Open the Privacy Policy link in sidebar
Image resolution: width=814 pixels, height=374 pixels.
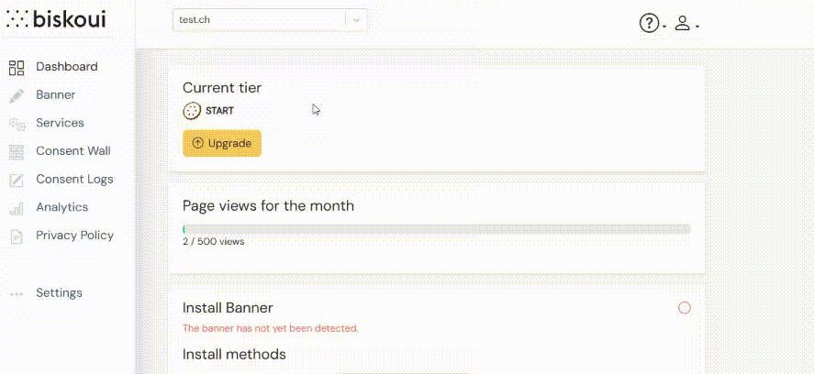74,236
